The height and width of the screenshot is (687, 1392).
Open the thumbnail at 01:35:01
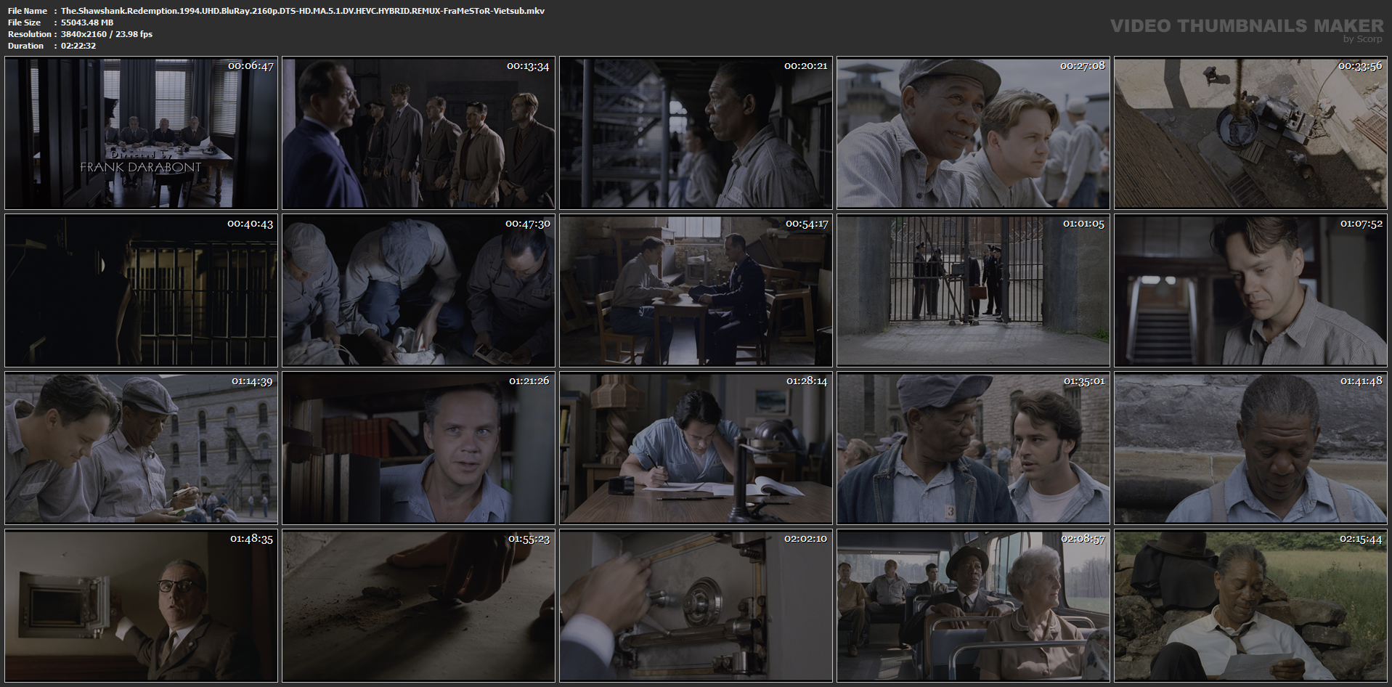973,448
